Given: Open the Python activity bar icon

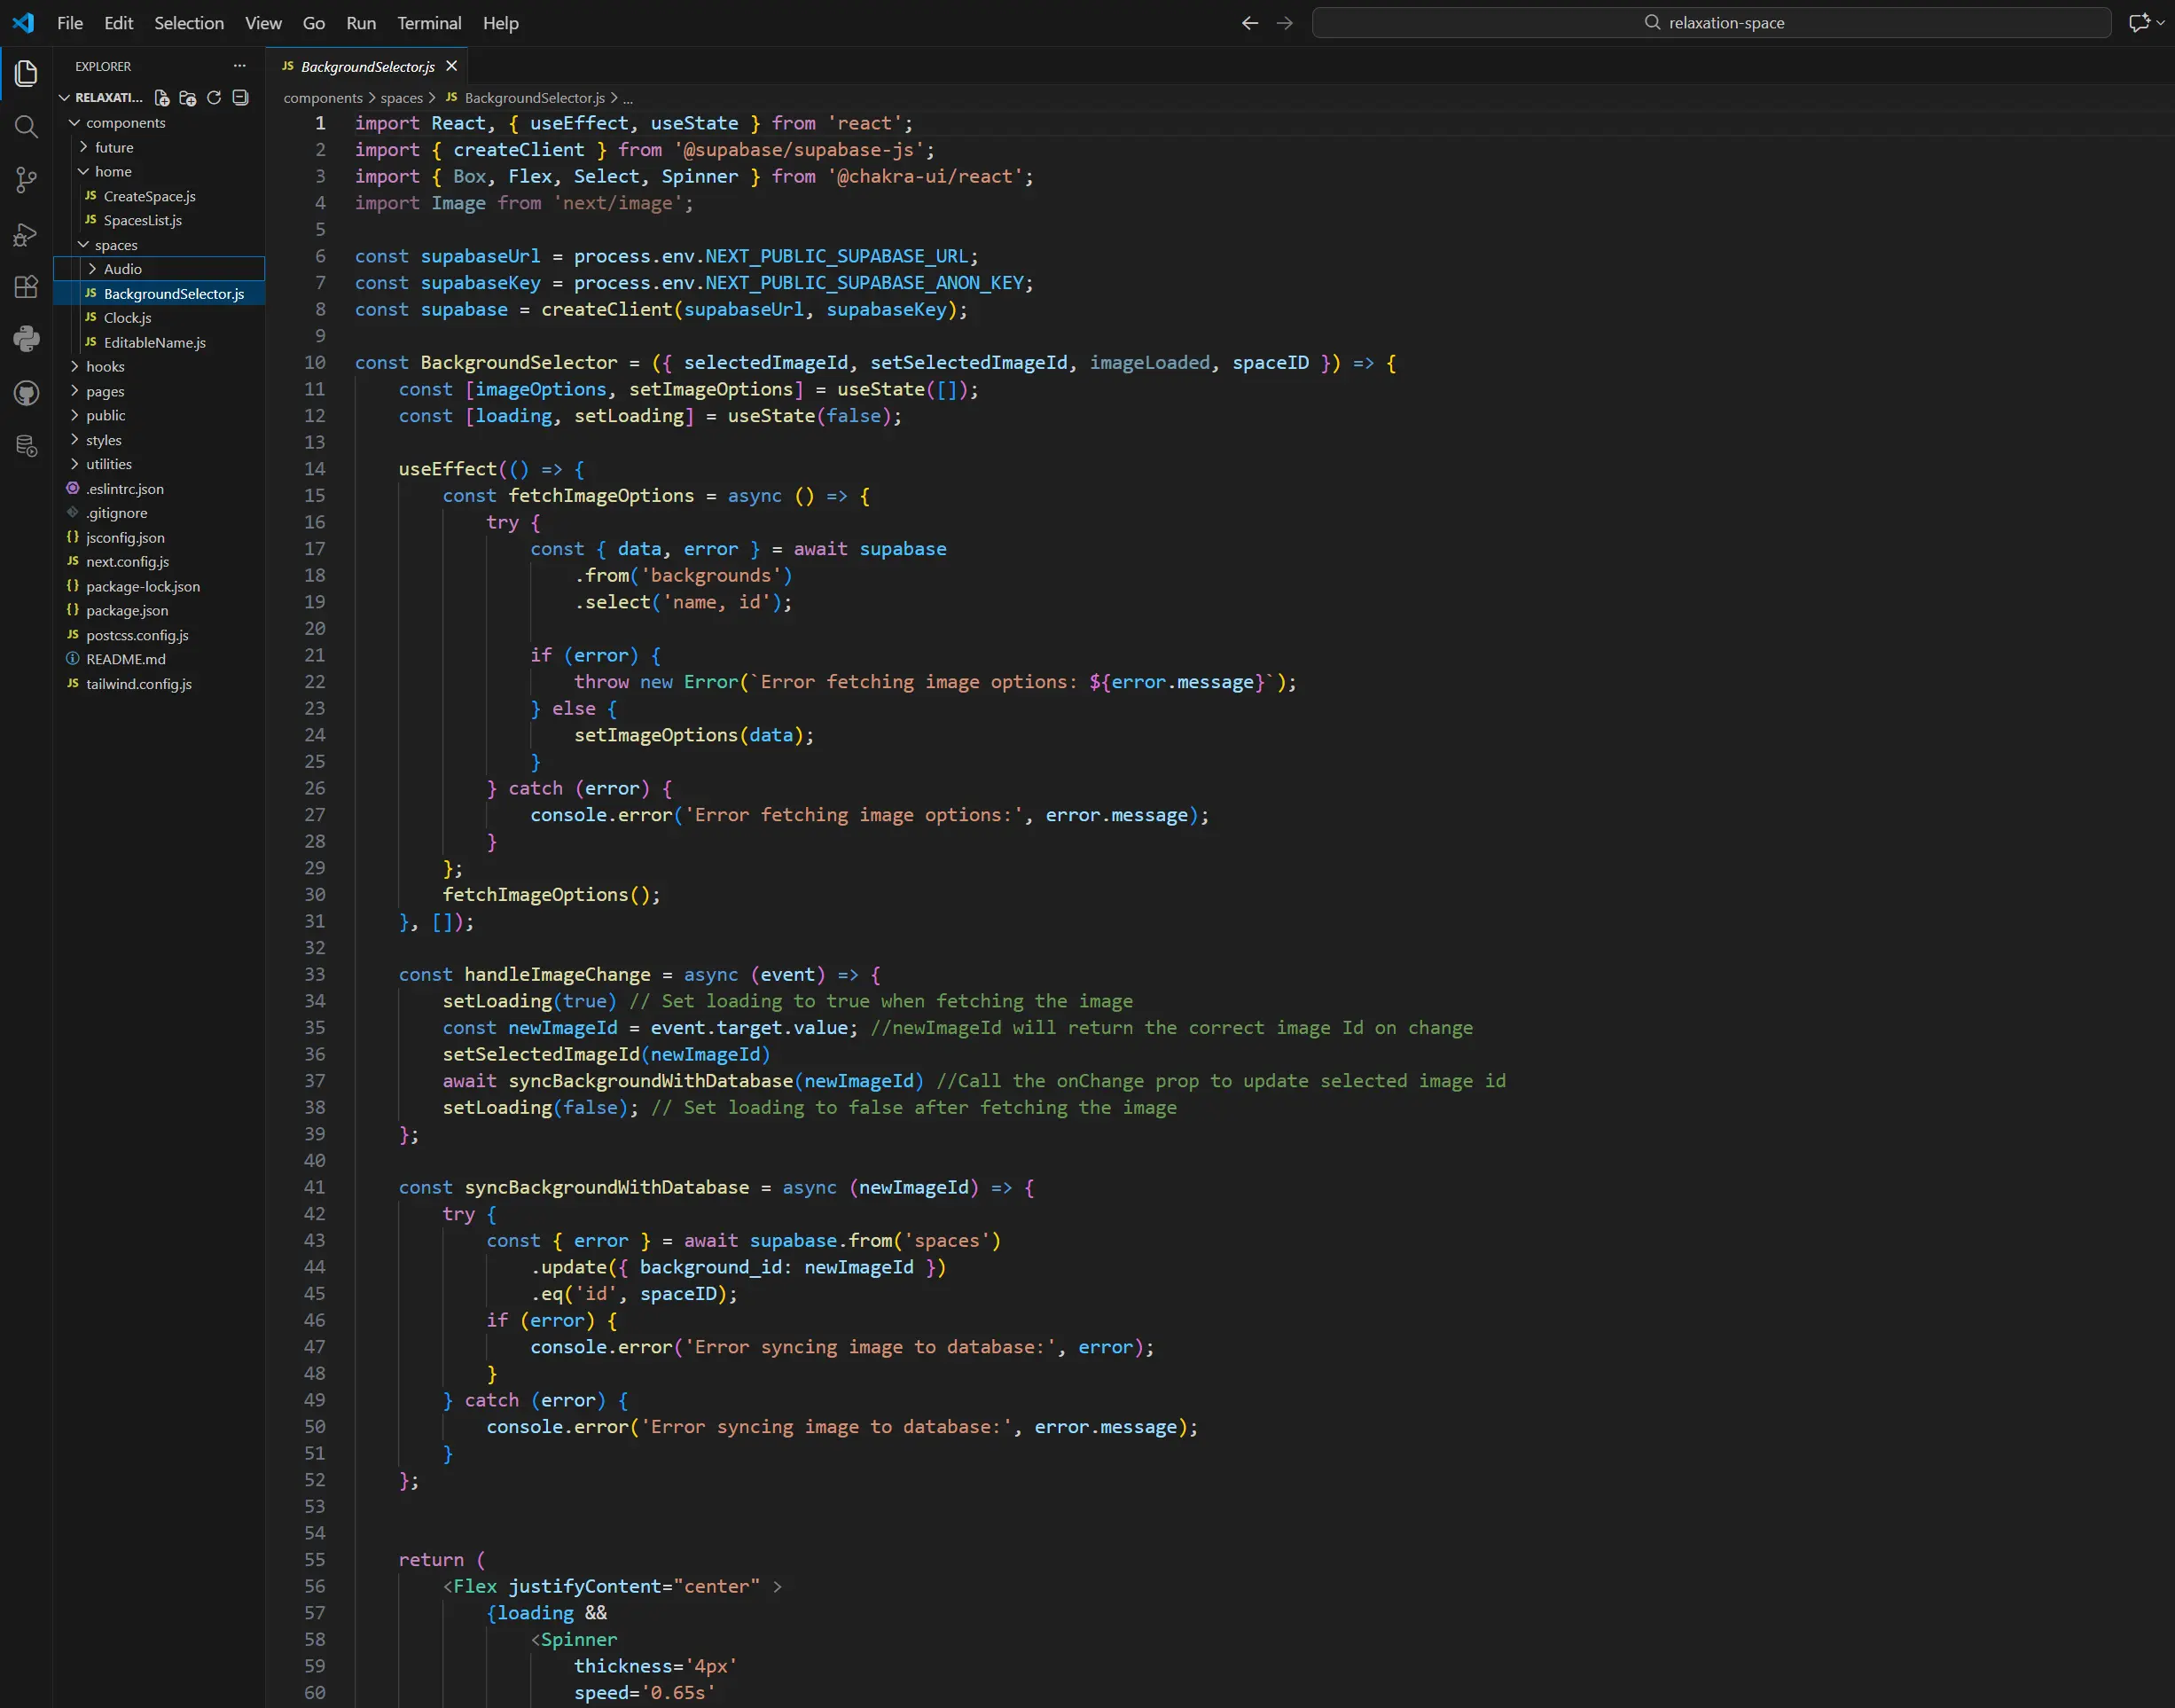Looking at the screenshot, I should [x=26, y=339].
